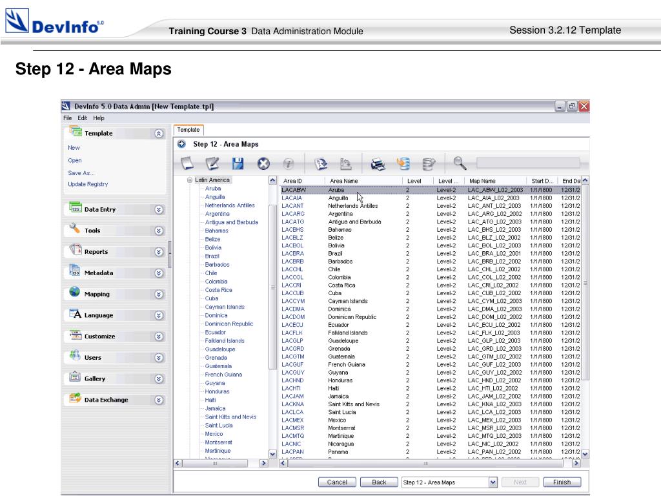
Task: Click the Delete X toolbar icon
Action: tap(263, 163)
